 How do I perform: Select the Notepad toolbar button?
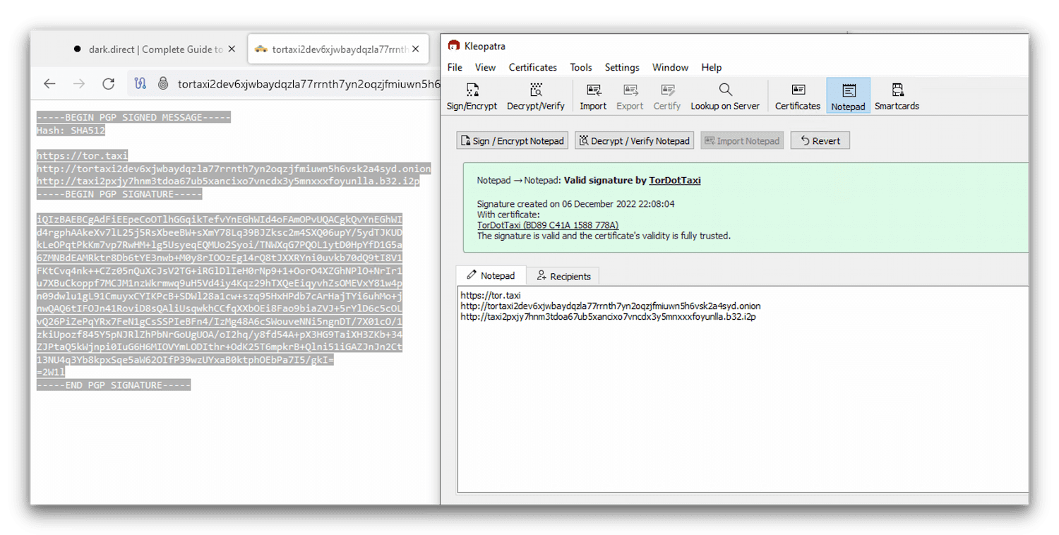coord(848,97)
